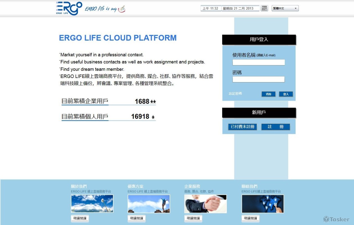Open the 優惠方案 mountain climber thumbnail

pyautogui.click(x=149, y=204)
